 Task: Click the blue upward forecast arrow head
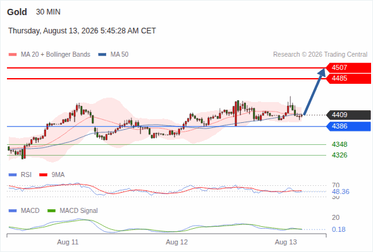322,72
